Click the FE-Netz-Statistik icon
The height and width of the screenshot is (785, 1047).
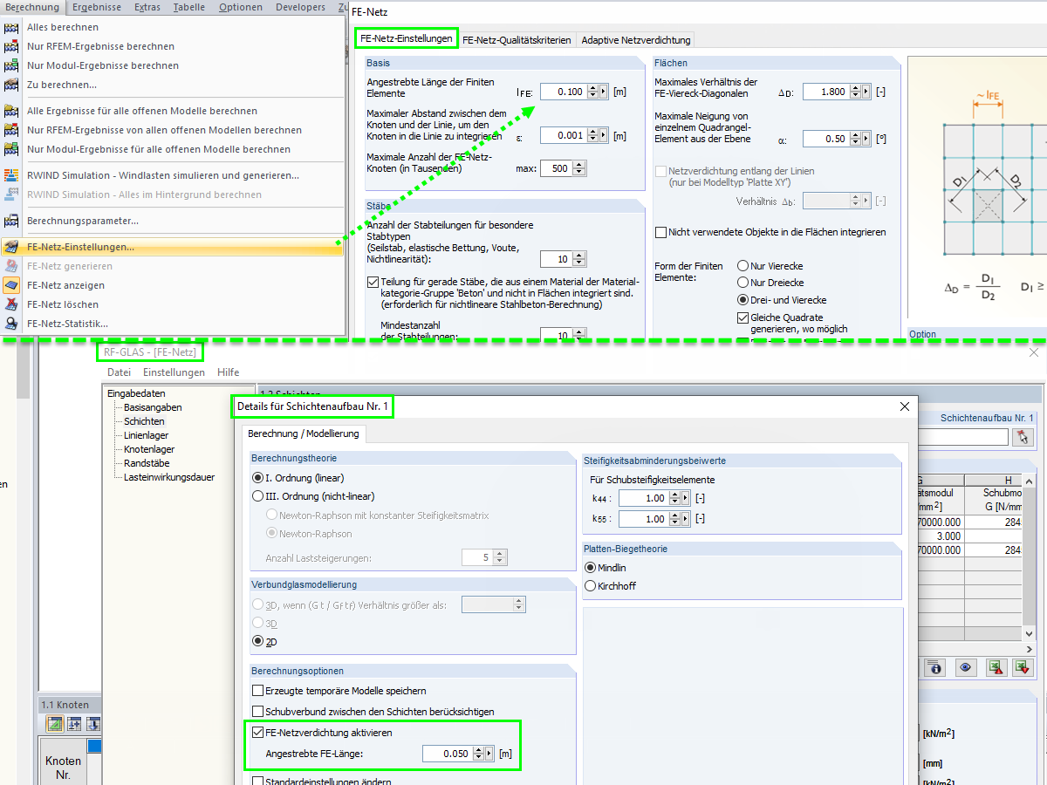coord(11,324)
